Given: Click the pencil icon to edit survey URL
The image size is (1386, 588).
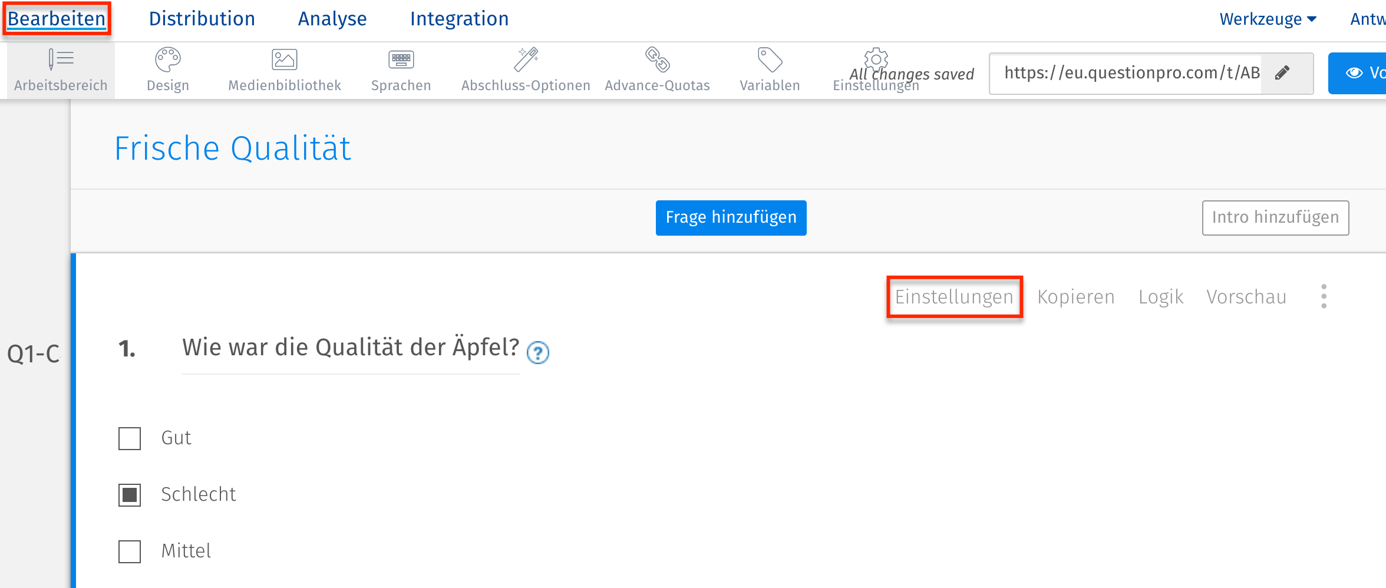Looking at the screenshot, I should pos(1282,73).
